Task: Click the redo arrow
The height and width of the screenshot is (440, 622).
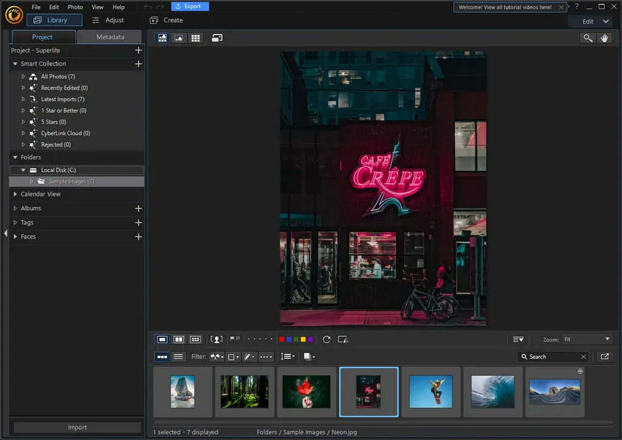Action: [x=160, y=7]
